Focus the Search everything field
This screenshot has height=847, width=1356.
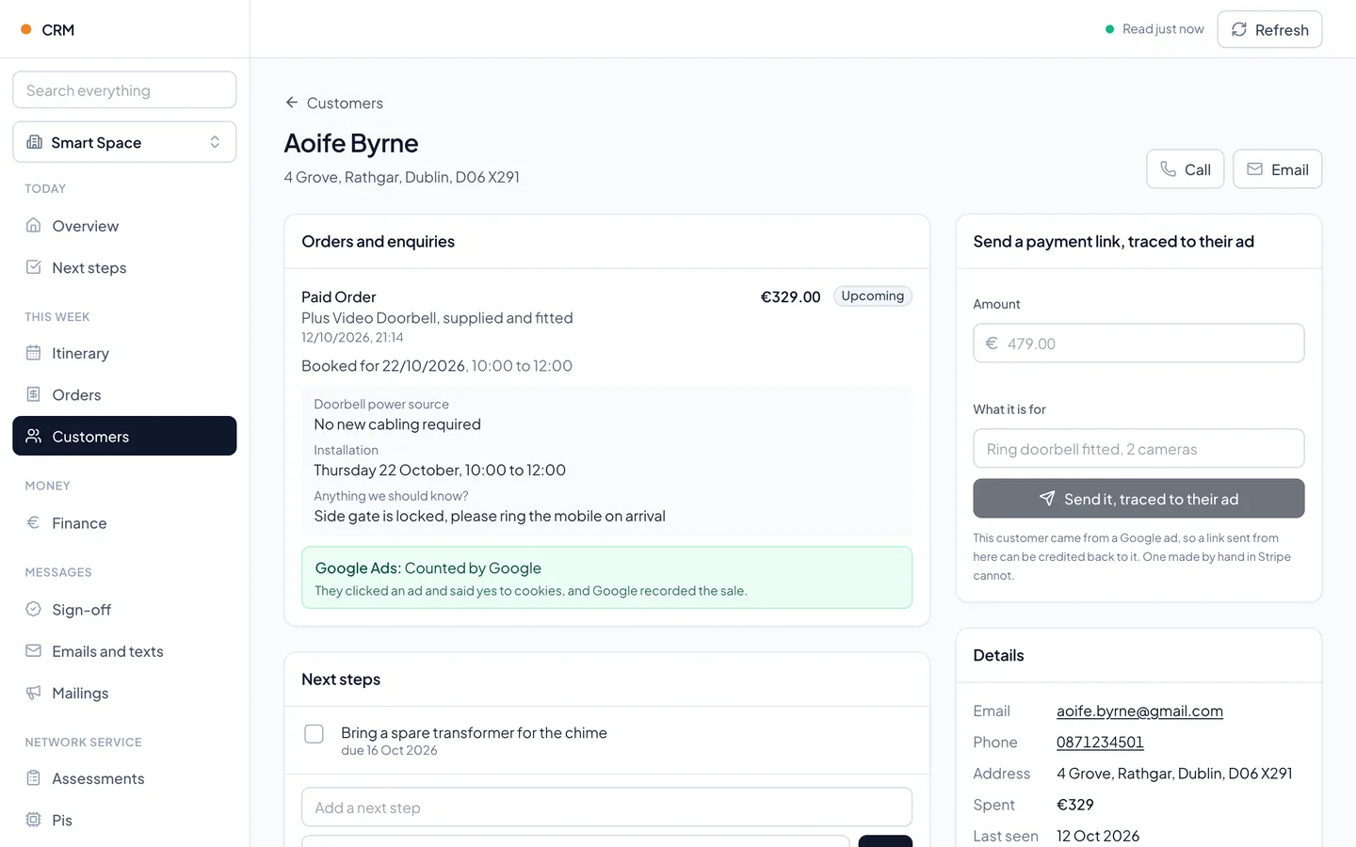pyautogui.click(x=124, y=90)
